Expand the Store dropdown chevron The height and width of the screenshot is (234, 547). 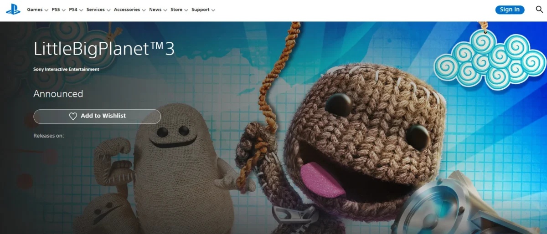pyautogui.click(x=186, y=10)
